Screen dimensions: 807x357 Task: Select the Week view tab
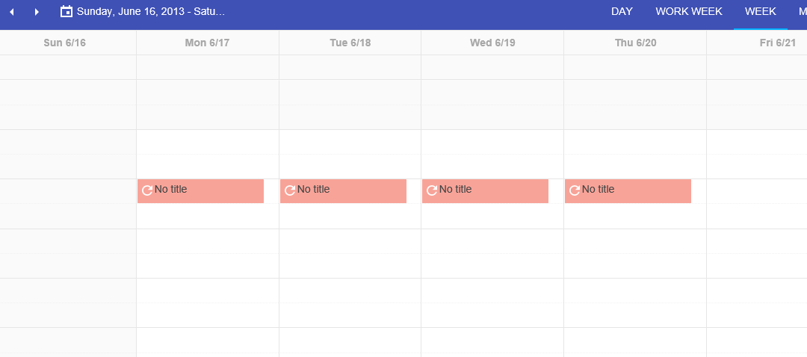click(761, 12)
